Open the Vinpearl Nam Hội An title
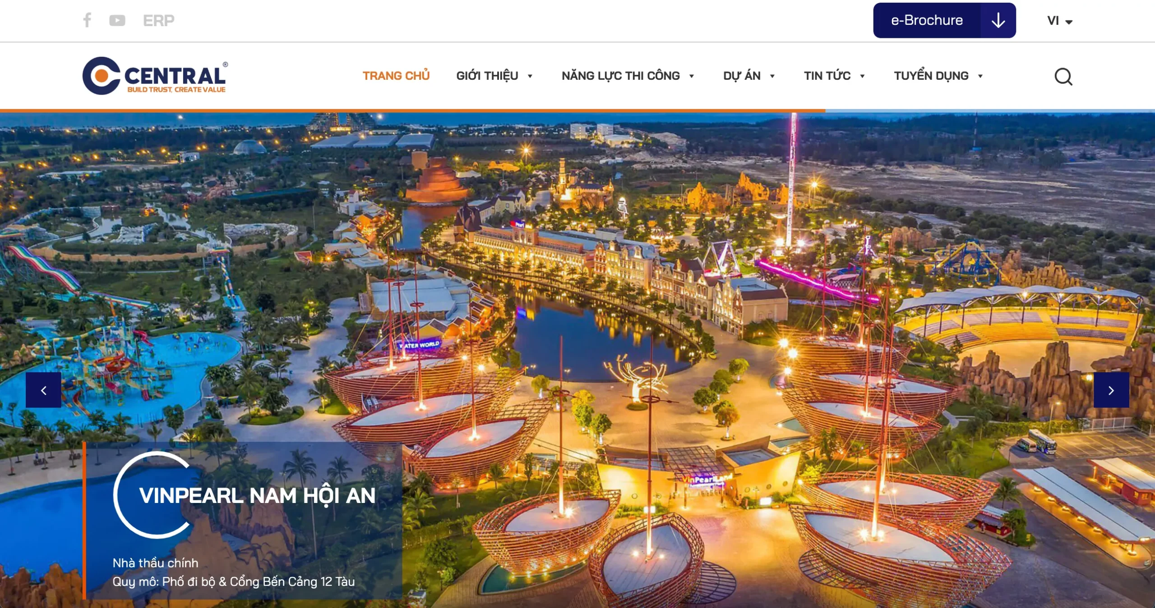Viewport: 1155px width, 608px height. tap(257, 495)
